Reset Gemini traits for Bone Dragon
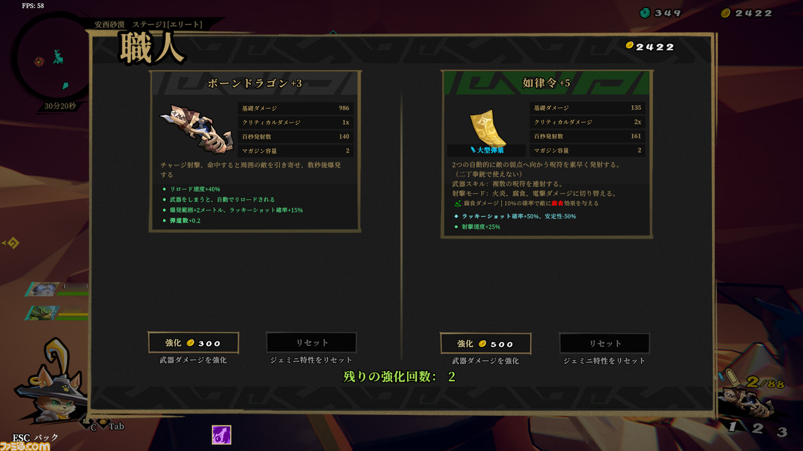 [311, 343]
